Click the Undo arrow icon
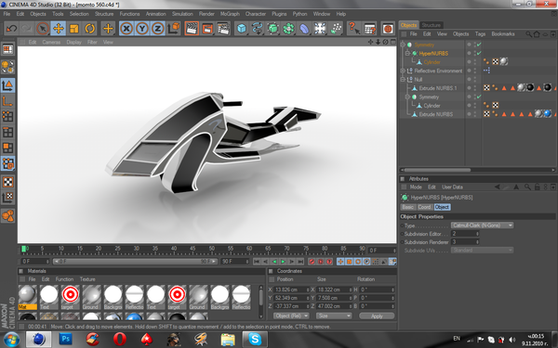 [x=11, y=29]
